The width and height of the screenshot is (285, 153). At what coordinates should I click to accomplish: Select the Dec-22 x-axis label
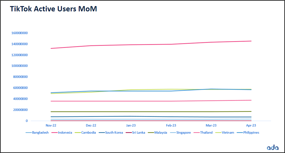point(91,125)
